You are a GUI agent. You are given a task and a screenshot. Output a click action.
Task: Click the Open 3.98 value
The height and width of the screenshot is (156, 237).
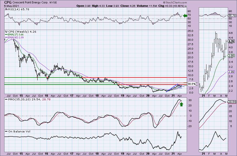[x=83, y=6]
